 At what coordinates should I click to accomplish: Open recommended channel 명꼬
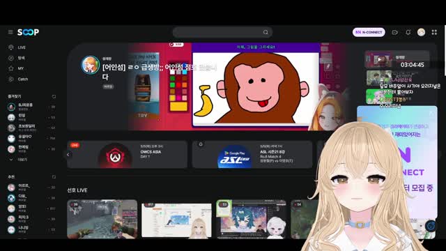point(31,208)
